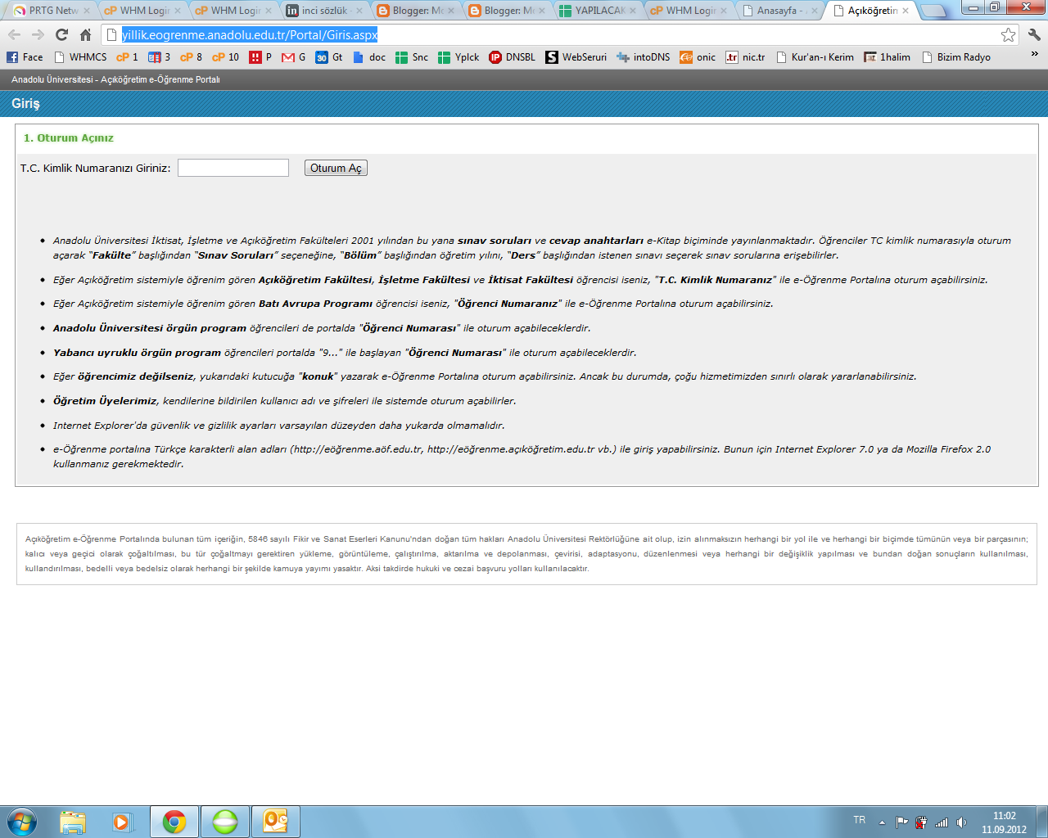The width and height of the screenshot is (1048, 838).
Task: Bookmark this page with the star icon
Action: point(1008,34)
